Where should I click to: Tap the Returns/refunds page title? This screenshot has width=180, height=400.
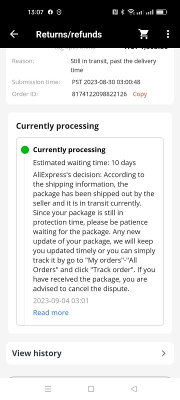pyautogui.click(x=69, y=34)
